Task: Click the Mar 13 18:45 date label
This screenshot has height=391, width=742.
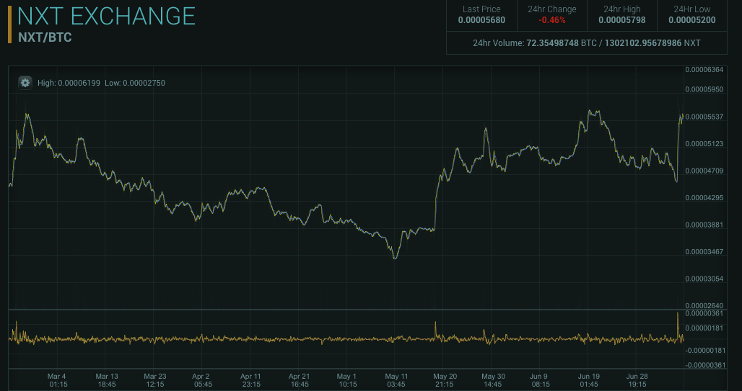Action: click(107, 380)
